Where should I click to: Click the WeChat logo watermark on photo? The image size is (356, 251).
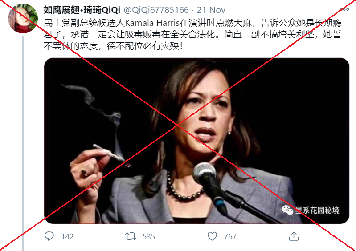(287, 210)
